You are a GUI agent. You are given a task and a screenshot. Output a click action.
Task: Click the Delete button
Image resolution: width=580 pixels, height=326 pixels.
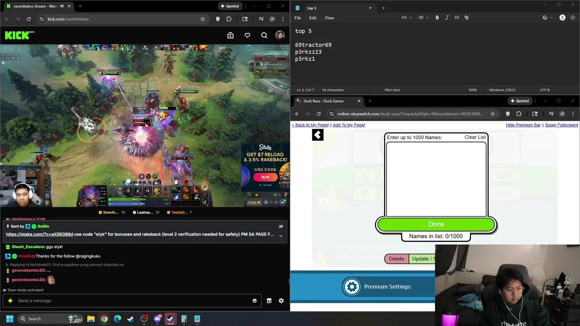tap(396, 259)
